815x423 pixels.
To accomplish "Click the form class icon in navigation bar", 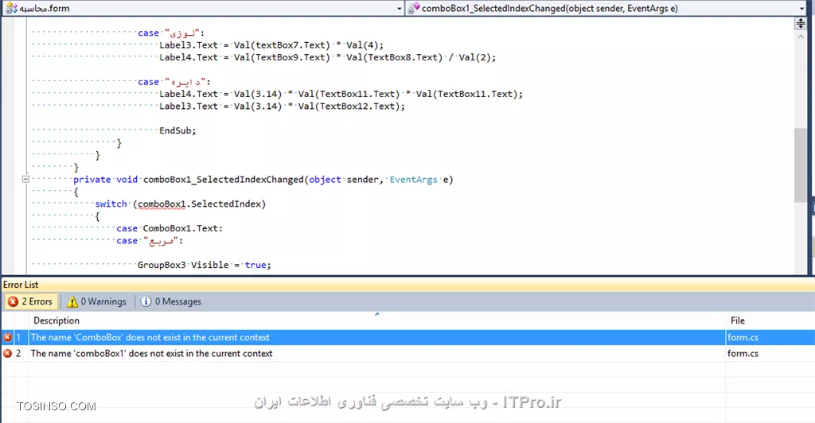I will (x=11, y=8).
